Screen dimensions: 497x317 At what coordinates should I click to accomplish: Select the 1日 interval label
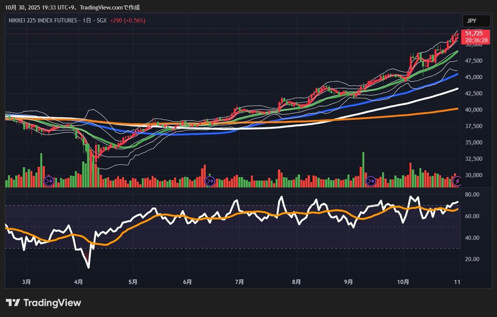point(87,20)
